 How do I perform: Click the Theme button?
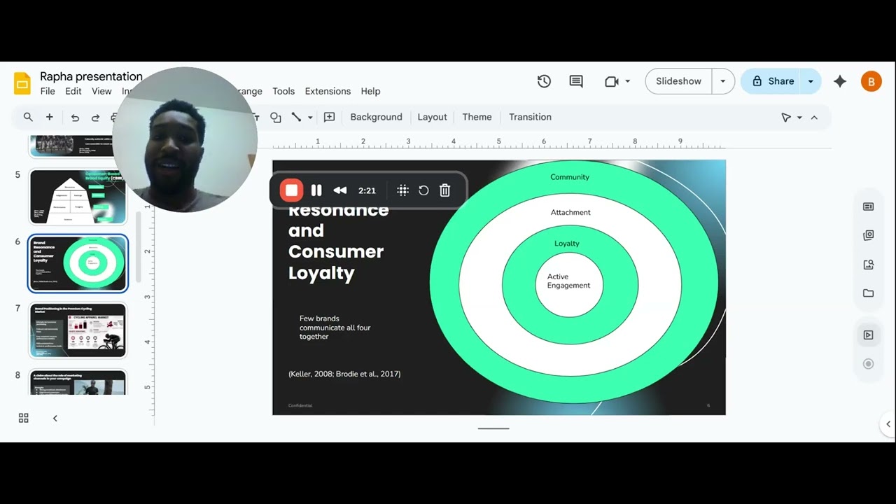(477, 117)
